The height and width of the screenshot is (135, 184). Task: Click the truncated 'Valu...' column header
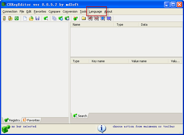tap(175, 61)
